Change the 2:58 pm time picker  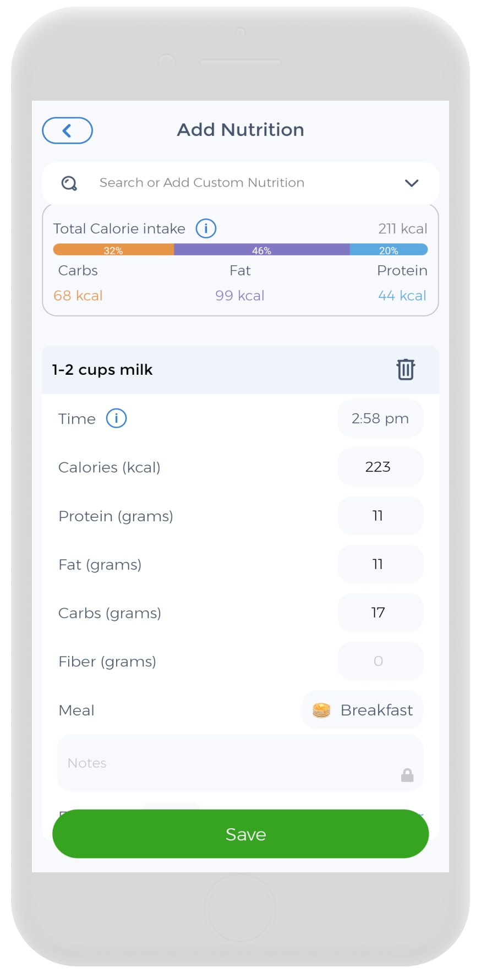pyautogui.click(x=380, y=419)
